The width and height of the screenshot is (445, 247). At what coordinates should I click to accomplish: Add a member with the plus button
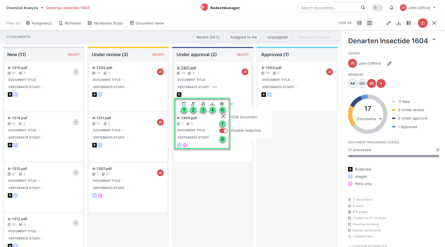[381, 83]
